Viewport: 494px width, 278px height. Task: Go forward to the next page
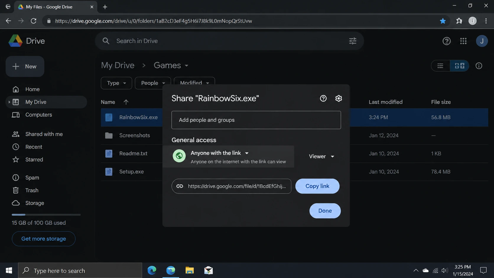pyautogui.click(x=21, y=21)
